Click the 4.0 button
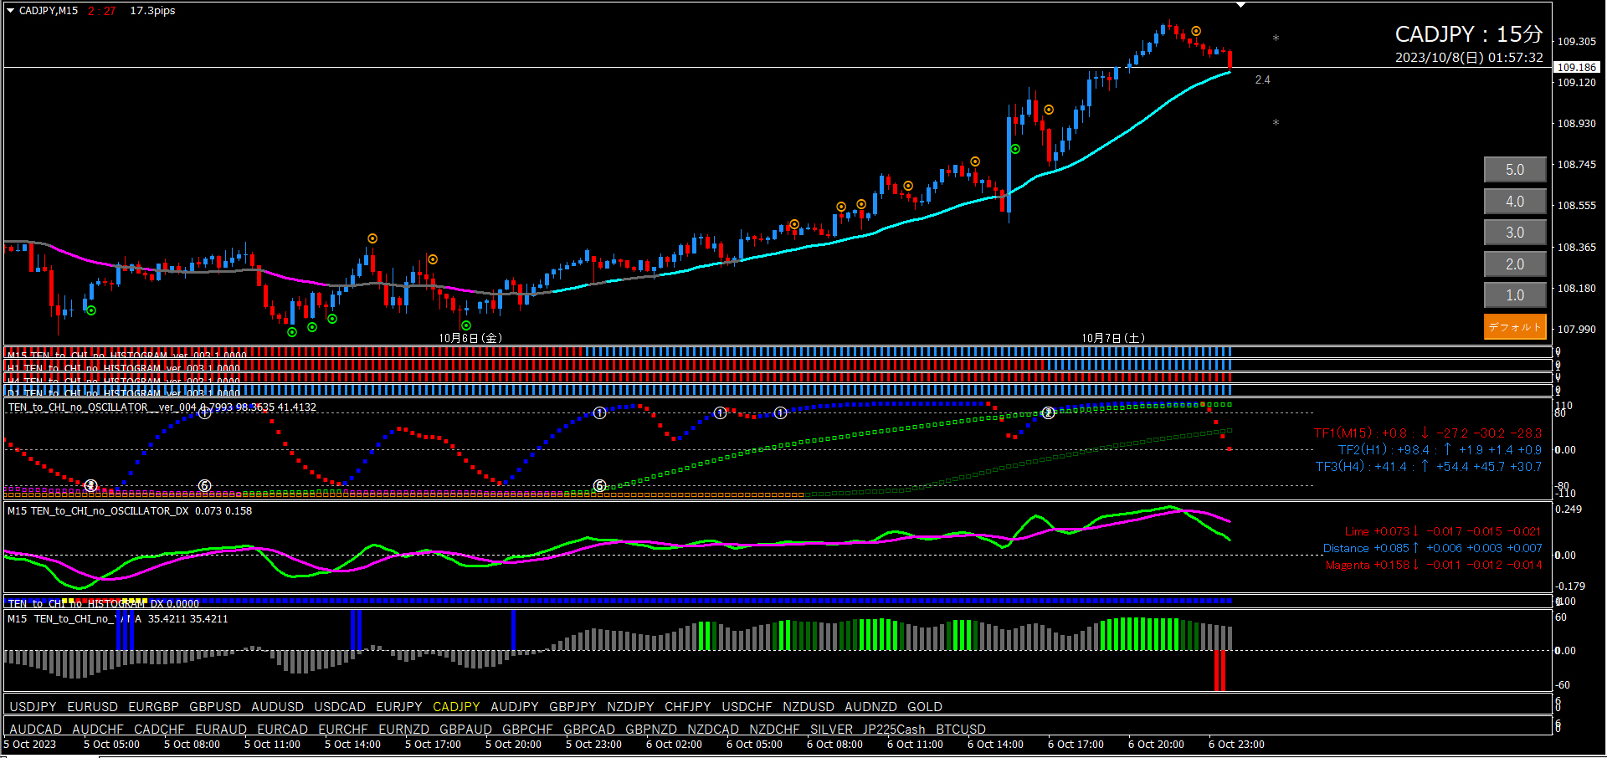Screen dimensions: 1607x758 click(x=1515, y=202)
